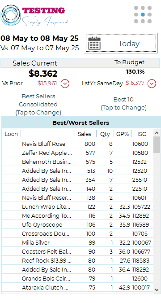
Task: Select the Today date range button
Action: point(121,43)
